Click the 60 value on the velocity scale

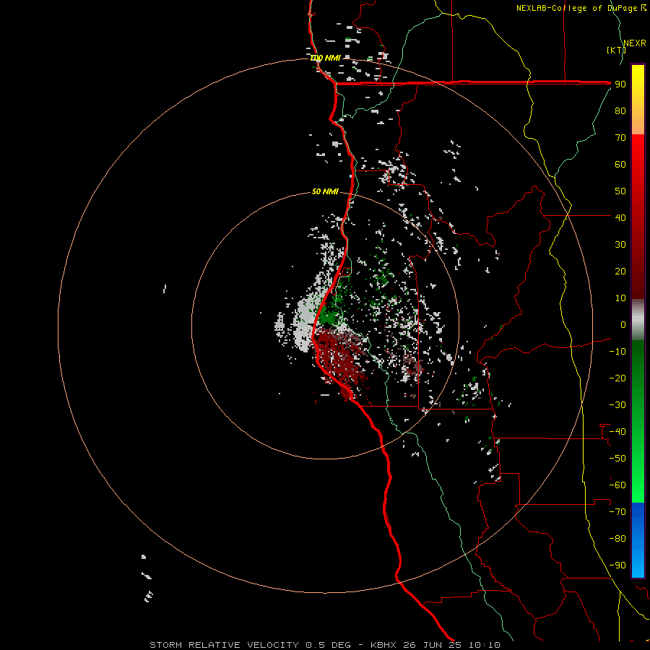(x=620, y=164)
